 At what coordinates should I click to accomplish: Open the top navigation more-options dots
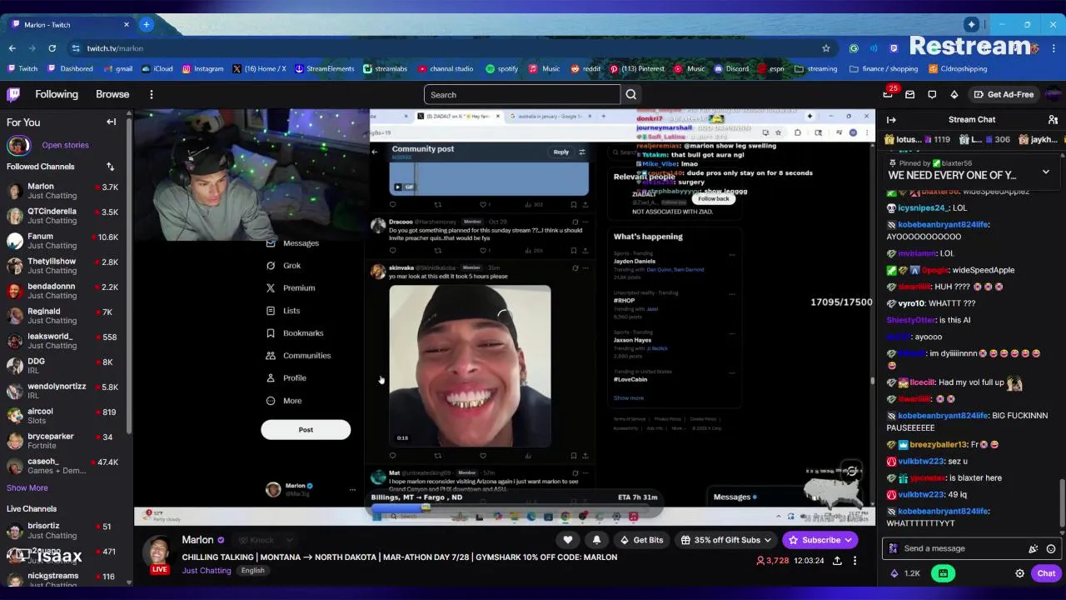tap(151, 94)
